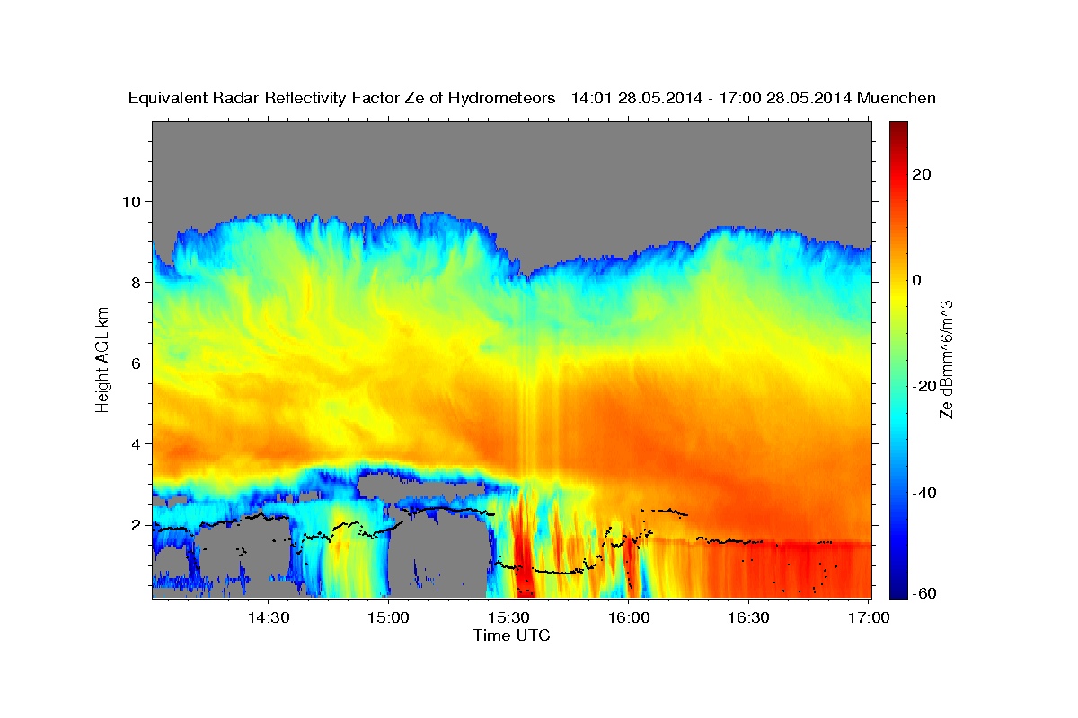Click the 'Time UTC' axis label
This screenshot has width=1078, height=718.
pyautogui.click(x=511, y=635)
